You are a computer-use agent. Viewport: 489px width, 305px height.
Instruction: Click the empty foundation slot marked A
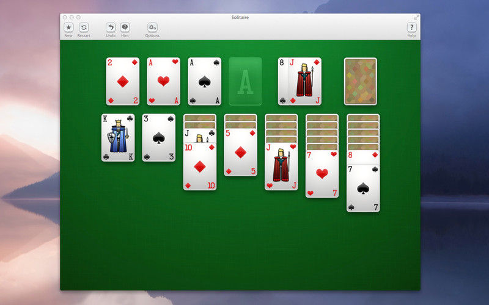tap(246, 81)
